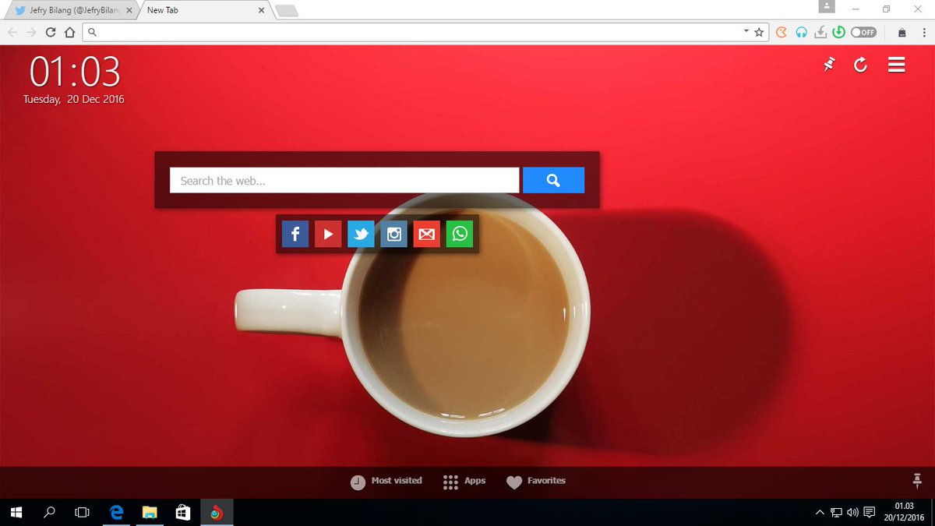
Task: Open the Instagram shortcut icon
Action: point(394,234)
